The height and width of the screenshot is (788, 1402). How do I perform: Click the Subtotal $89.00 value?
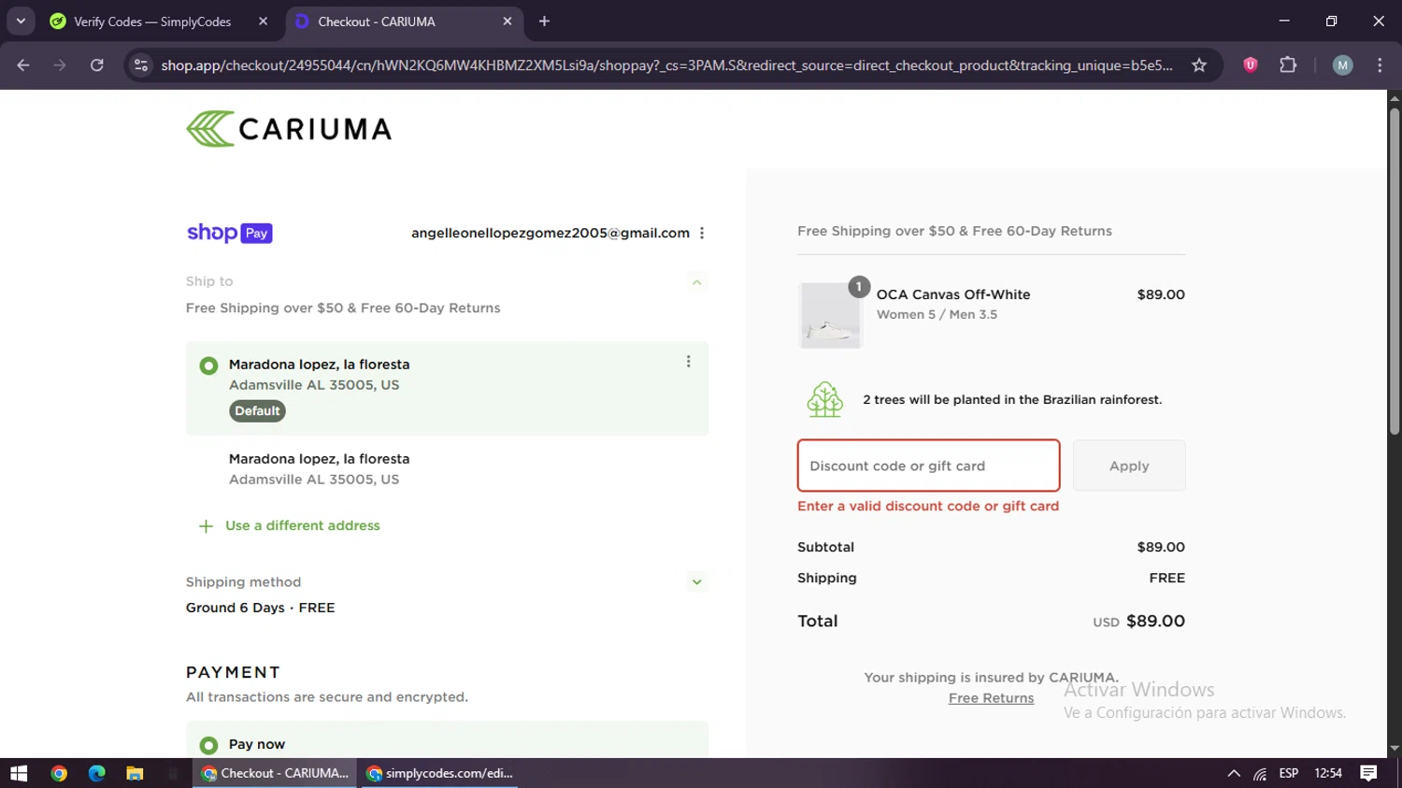tap(1161, 547)
